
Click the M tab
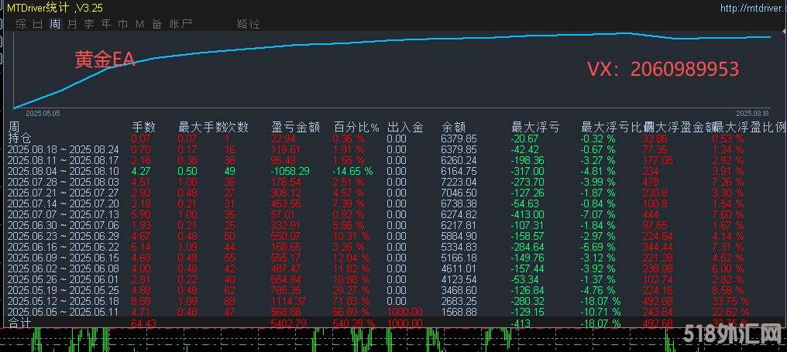[x=140, y=24]
